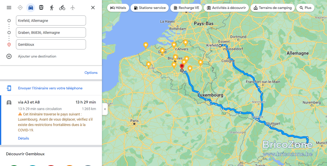The width and height of the screenshot is (327, 166).
Task: Click the car icon beside the route summary
Action: point(9,102)
